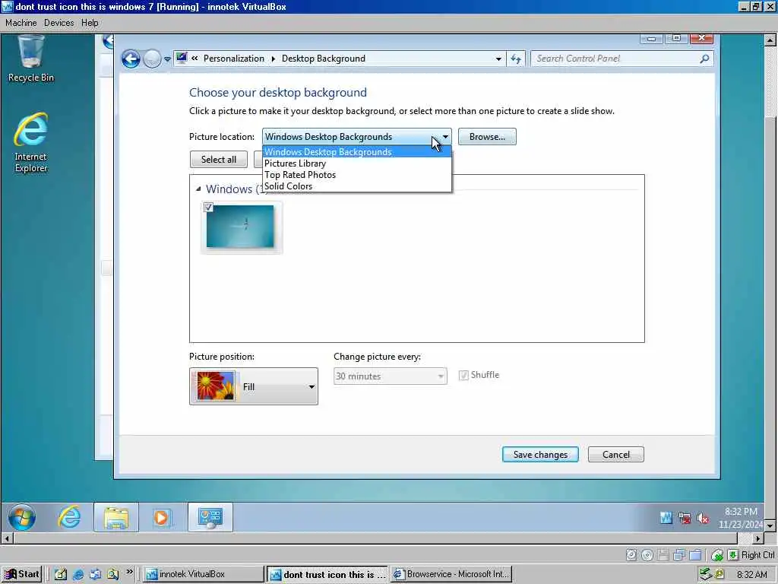Click the VirtualBox network adapters status icon
Image resolution: width=778 pixels, height=584 pixels.
click(x=679, y=554)
